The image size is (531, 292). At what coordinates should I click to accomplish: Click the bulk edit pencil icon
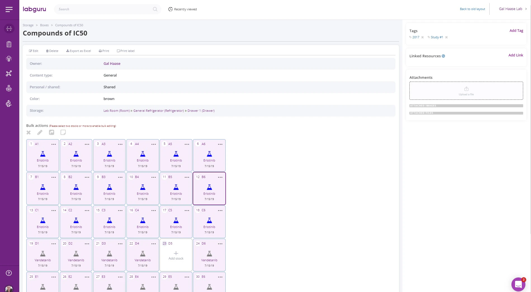click(40, 132)
